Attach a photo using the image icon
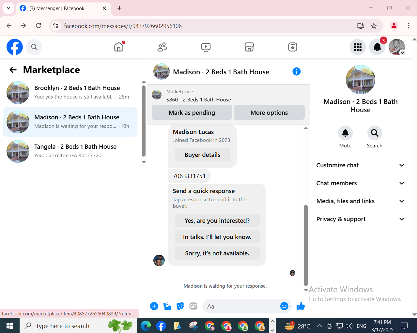 pos(167,306)
